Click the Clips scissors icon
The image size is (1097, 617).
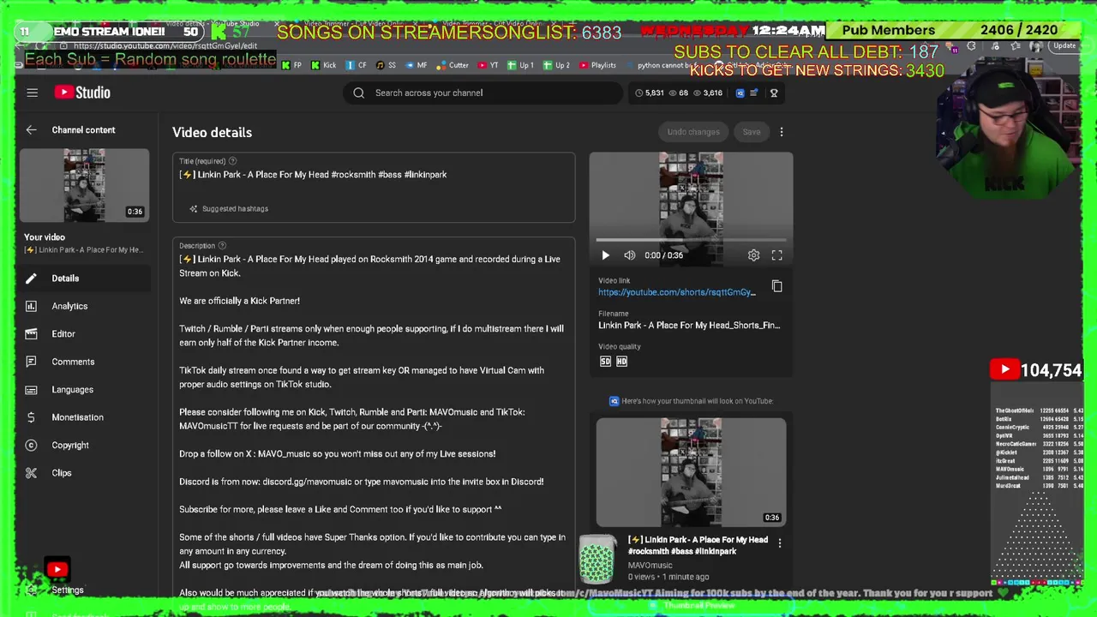(31, 473)
